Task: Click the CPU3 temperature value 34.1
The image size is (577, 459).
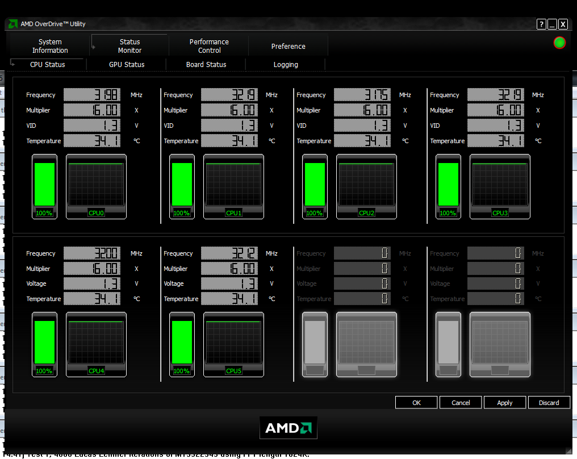Action: pyautogui.click(x=496, y=141)
